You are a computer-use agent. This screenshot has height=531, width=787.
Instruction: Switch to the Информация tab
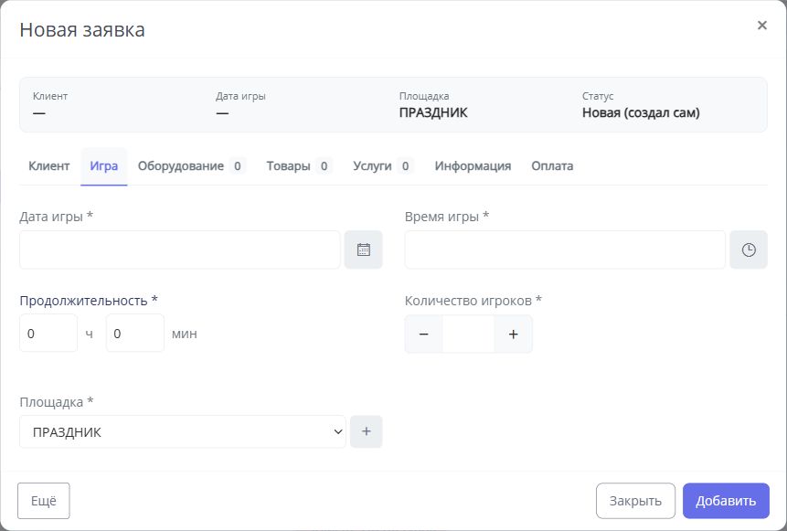473,166
